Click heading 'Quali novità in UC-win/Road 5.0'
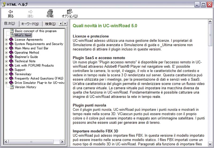Screen dimensions: 214x148 (105, 26)
